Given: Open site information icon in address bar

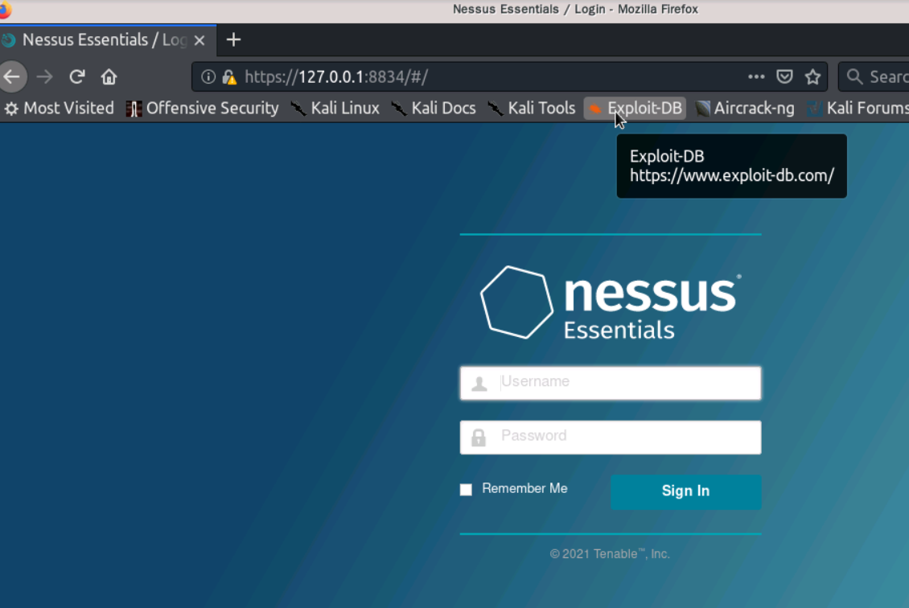Looking at the screenshot, I should coord(208,76).
